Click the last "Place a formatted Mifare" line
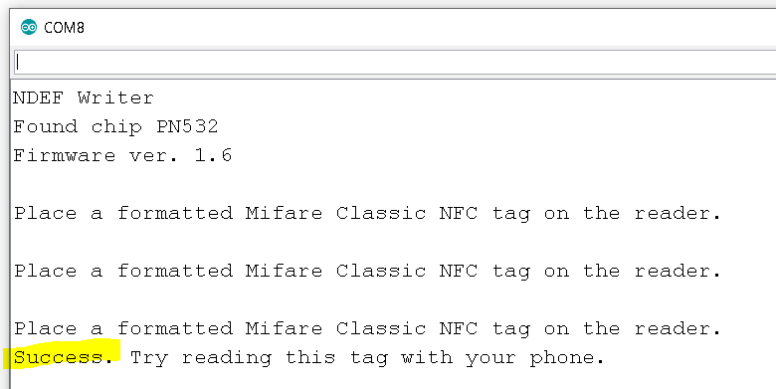This screenshot has width=776, height=389. pyautogui.click(x=367, y=328)
